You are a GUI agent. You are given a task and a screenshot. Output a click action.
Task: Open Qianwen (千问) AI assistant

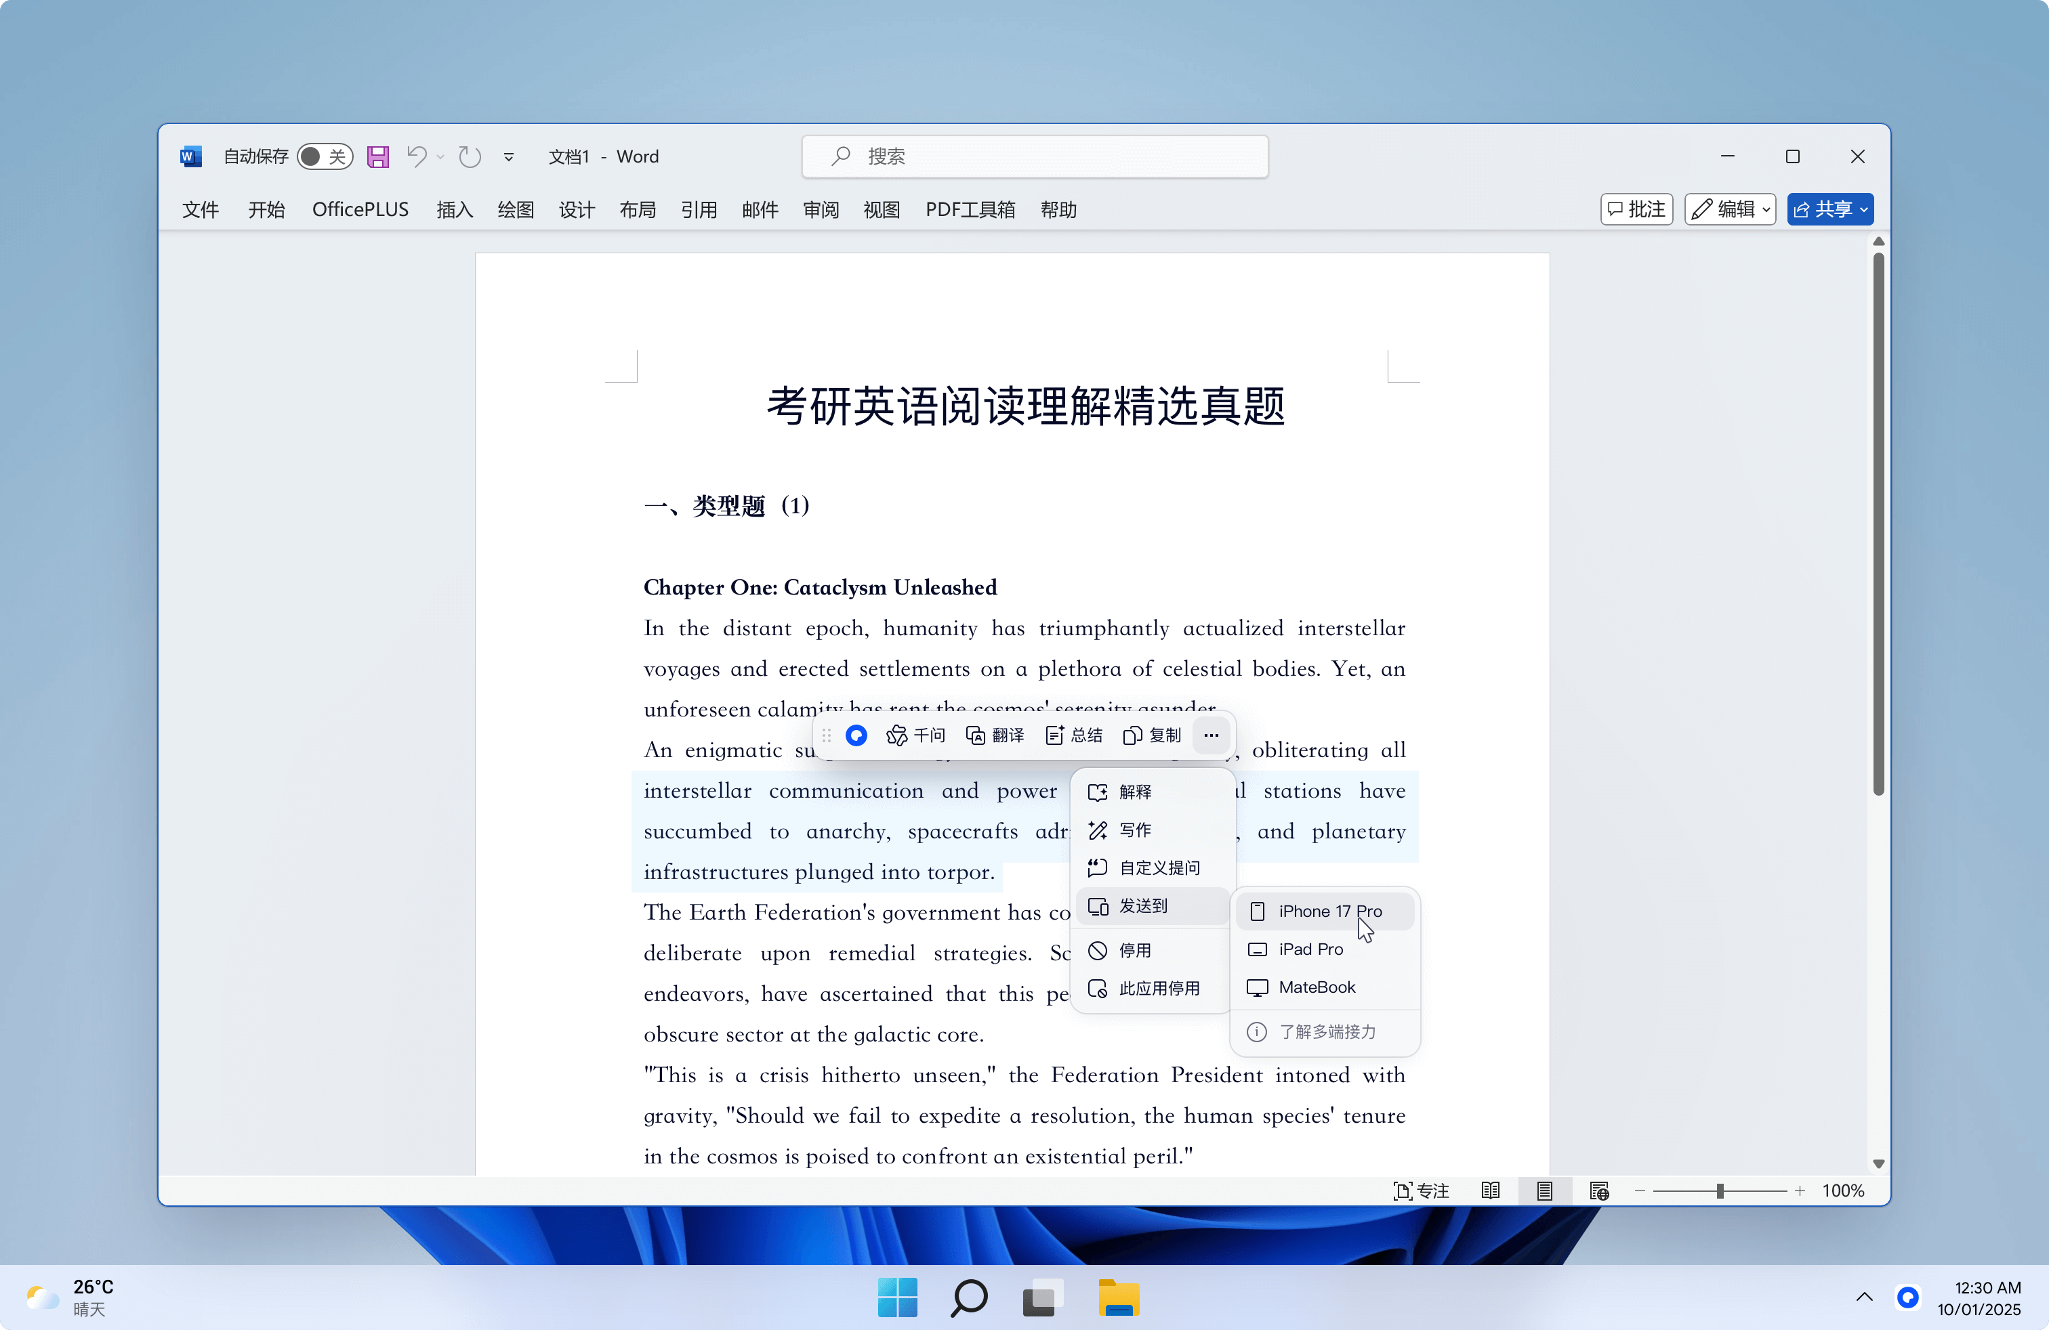tap(915, 735)
